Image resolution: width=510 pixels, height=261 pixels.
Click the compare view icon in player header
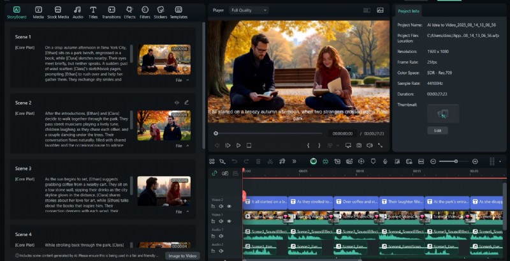click(367, 10)
